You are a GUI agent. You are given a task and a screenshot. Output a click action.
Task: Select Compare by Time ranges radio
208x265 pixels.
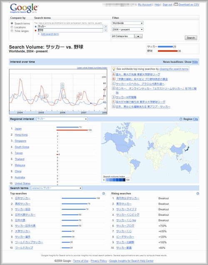(12, 31)
